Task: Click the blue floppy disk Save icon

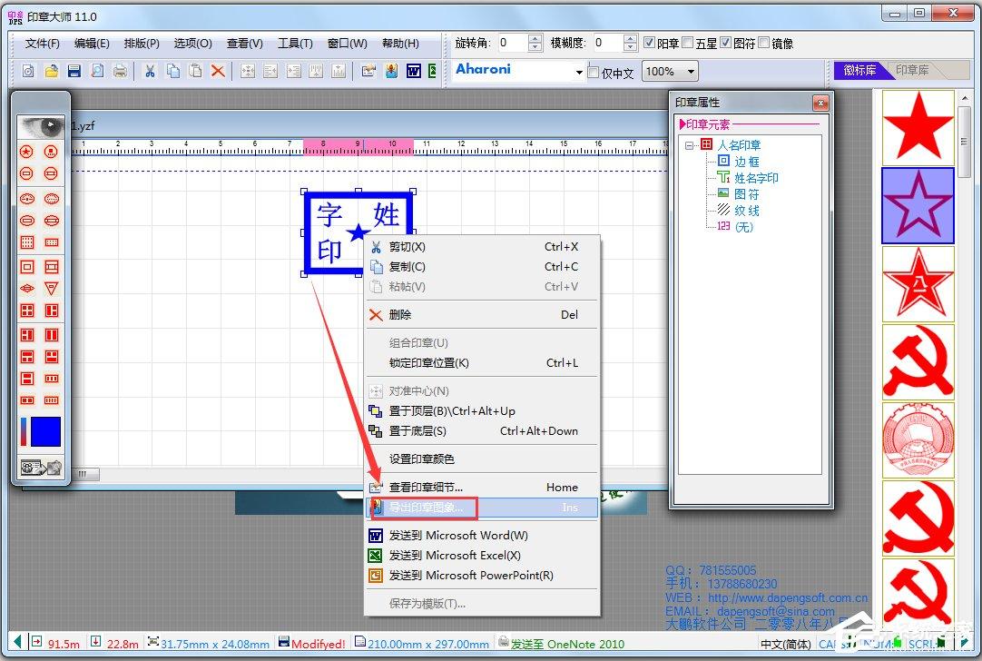Action: [74, 71]
